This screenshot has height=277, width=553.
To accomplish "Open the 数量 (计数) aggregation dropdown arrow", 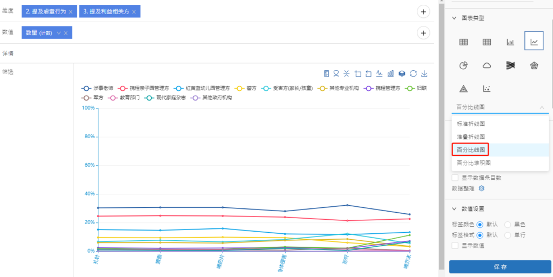I will (58, 33).
